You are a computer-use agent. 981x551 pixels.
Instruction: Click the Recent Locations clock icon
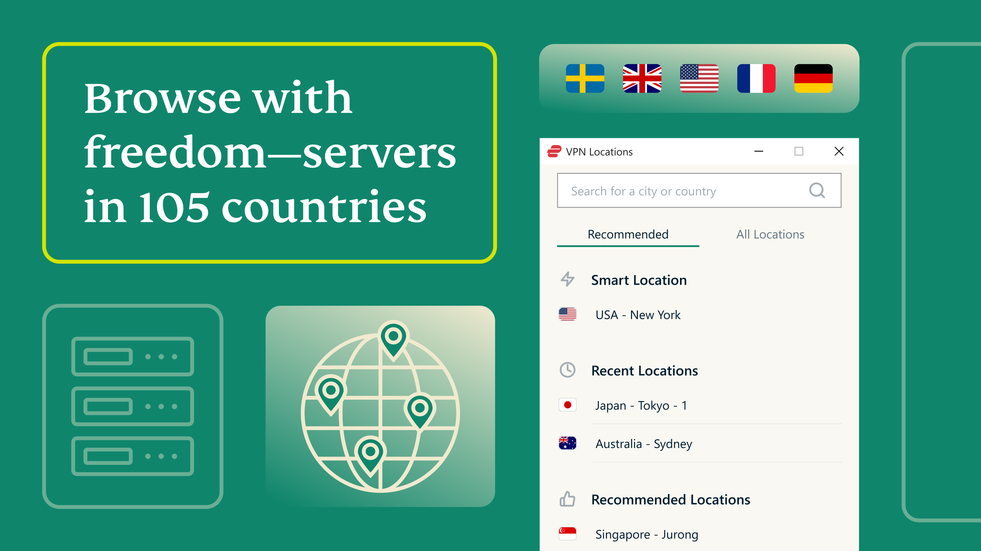coord(567,370)
